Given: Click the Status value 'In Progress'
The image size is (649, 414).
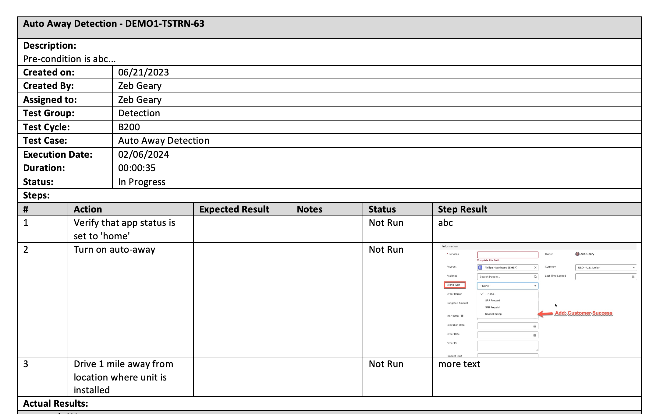Looking at the screenshot, I should click(142, 182).
